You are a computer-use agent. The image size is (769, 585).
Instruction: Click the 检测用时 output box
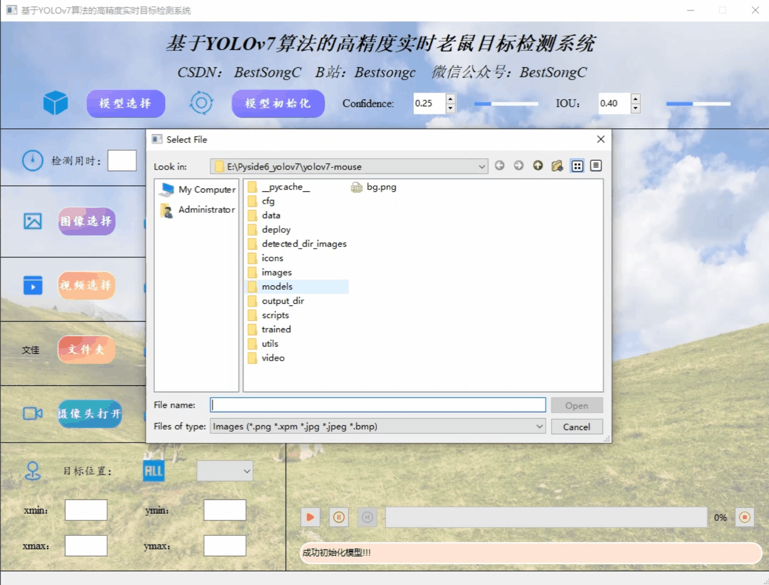(122, 161)
